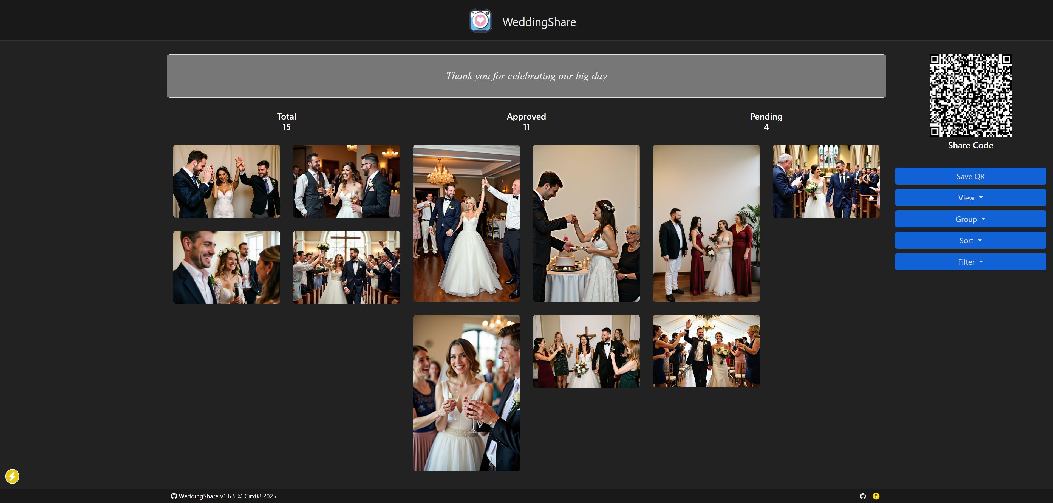Click the yellow Buy Me a Coffee icon
This screenshot has width=1053, height=503.
coord(876,496)
